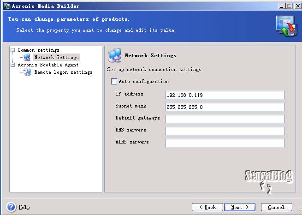Click the Back button
The image size is (302, 215).
pos(207,207)
